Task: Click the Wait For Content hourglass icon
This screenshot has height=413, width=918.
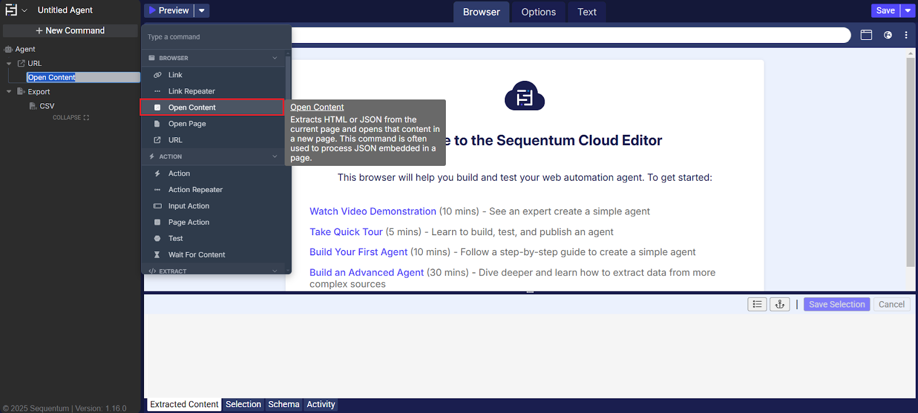Action: click(x=157, y=255)
